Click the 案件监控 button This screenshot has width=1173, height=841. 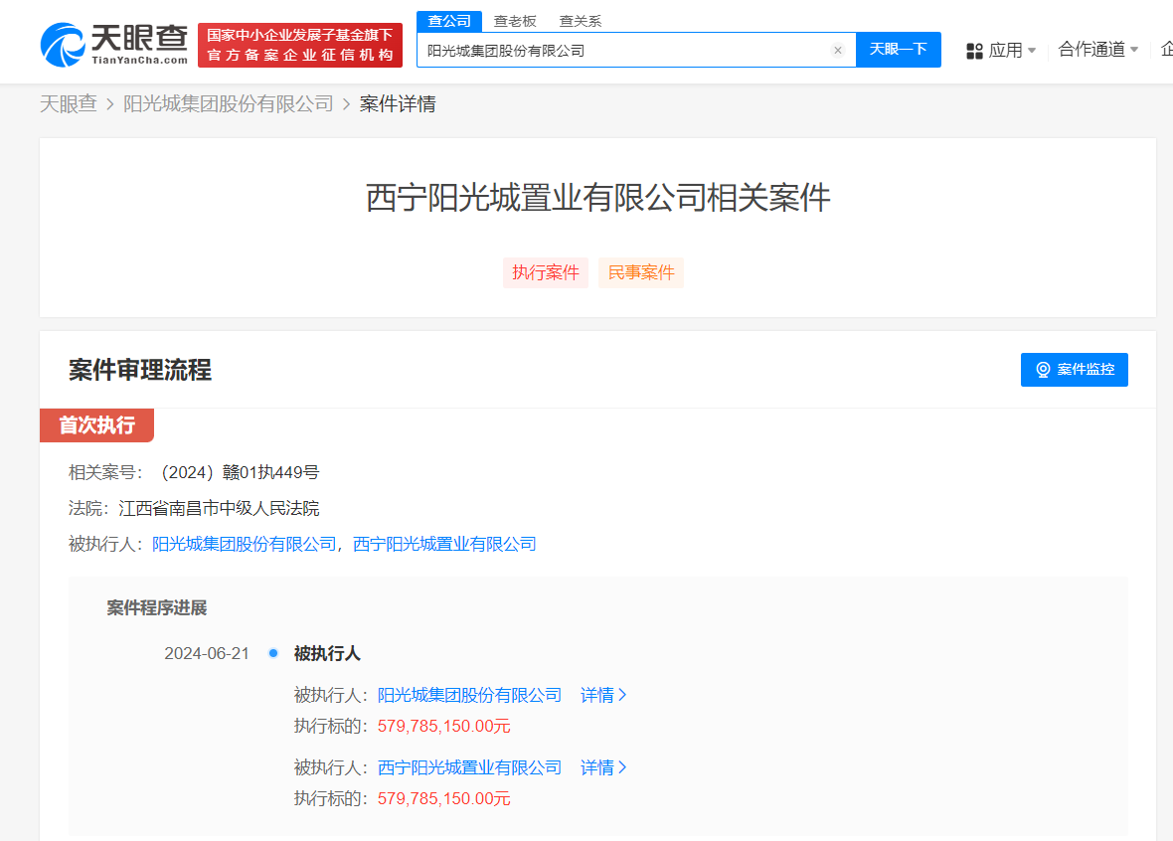tap(1075, 369)
